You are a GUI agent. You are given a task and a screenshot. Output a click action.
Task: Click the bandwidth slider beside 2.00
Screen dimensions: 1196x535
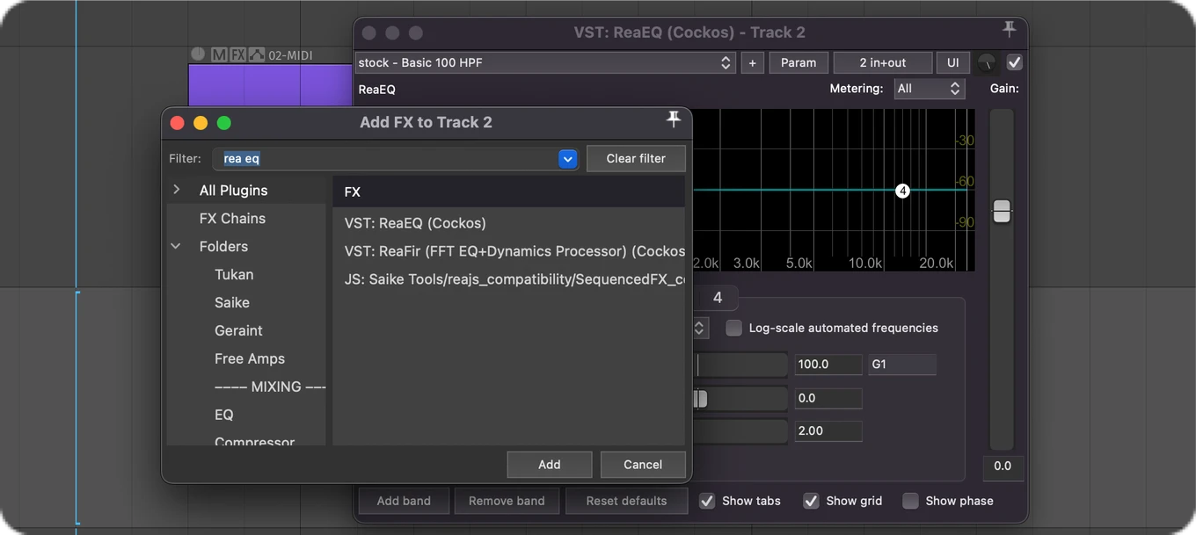[740, 431]
